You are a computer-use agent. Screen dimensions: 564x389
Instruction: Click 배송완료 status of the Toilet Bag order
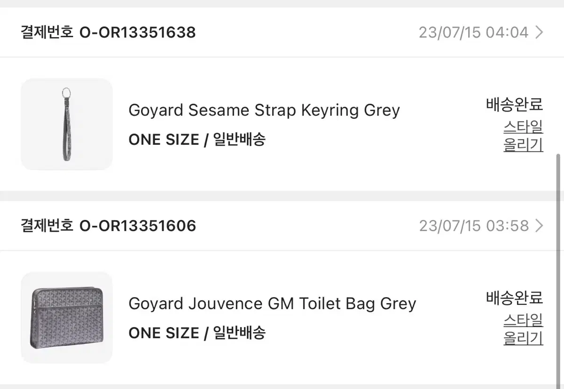click(514, 298)
